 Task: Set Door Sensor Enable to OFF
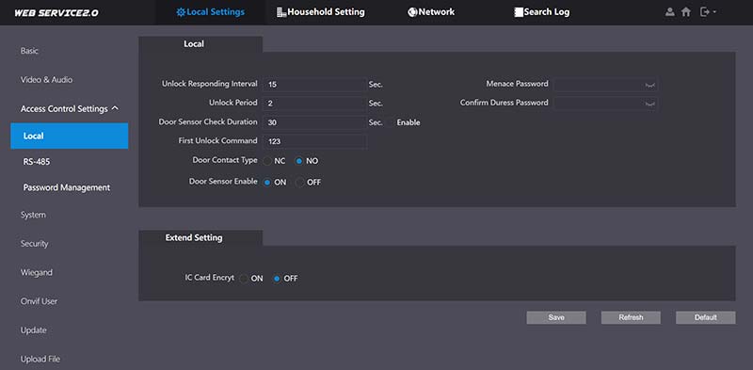pyautogui.click(x=300, y=182)
